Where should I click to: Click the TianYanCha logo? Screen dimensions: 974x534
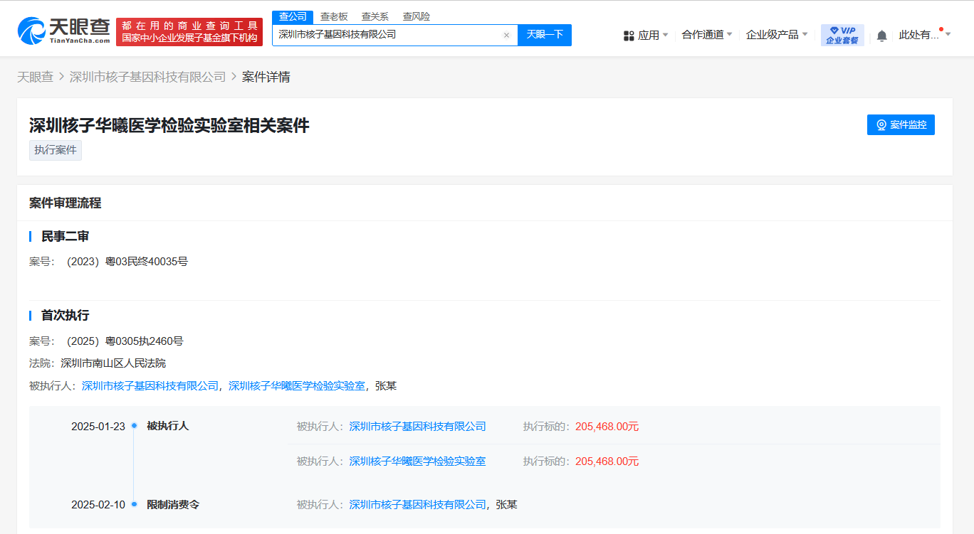(64, 30)
